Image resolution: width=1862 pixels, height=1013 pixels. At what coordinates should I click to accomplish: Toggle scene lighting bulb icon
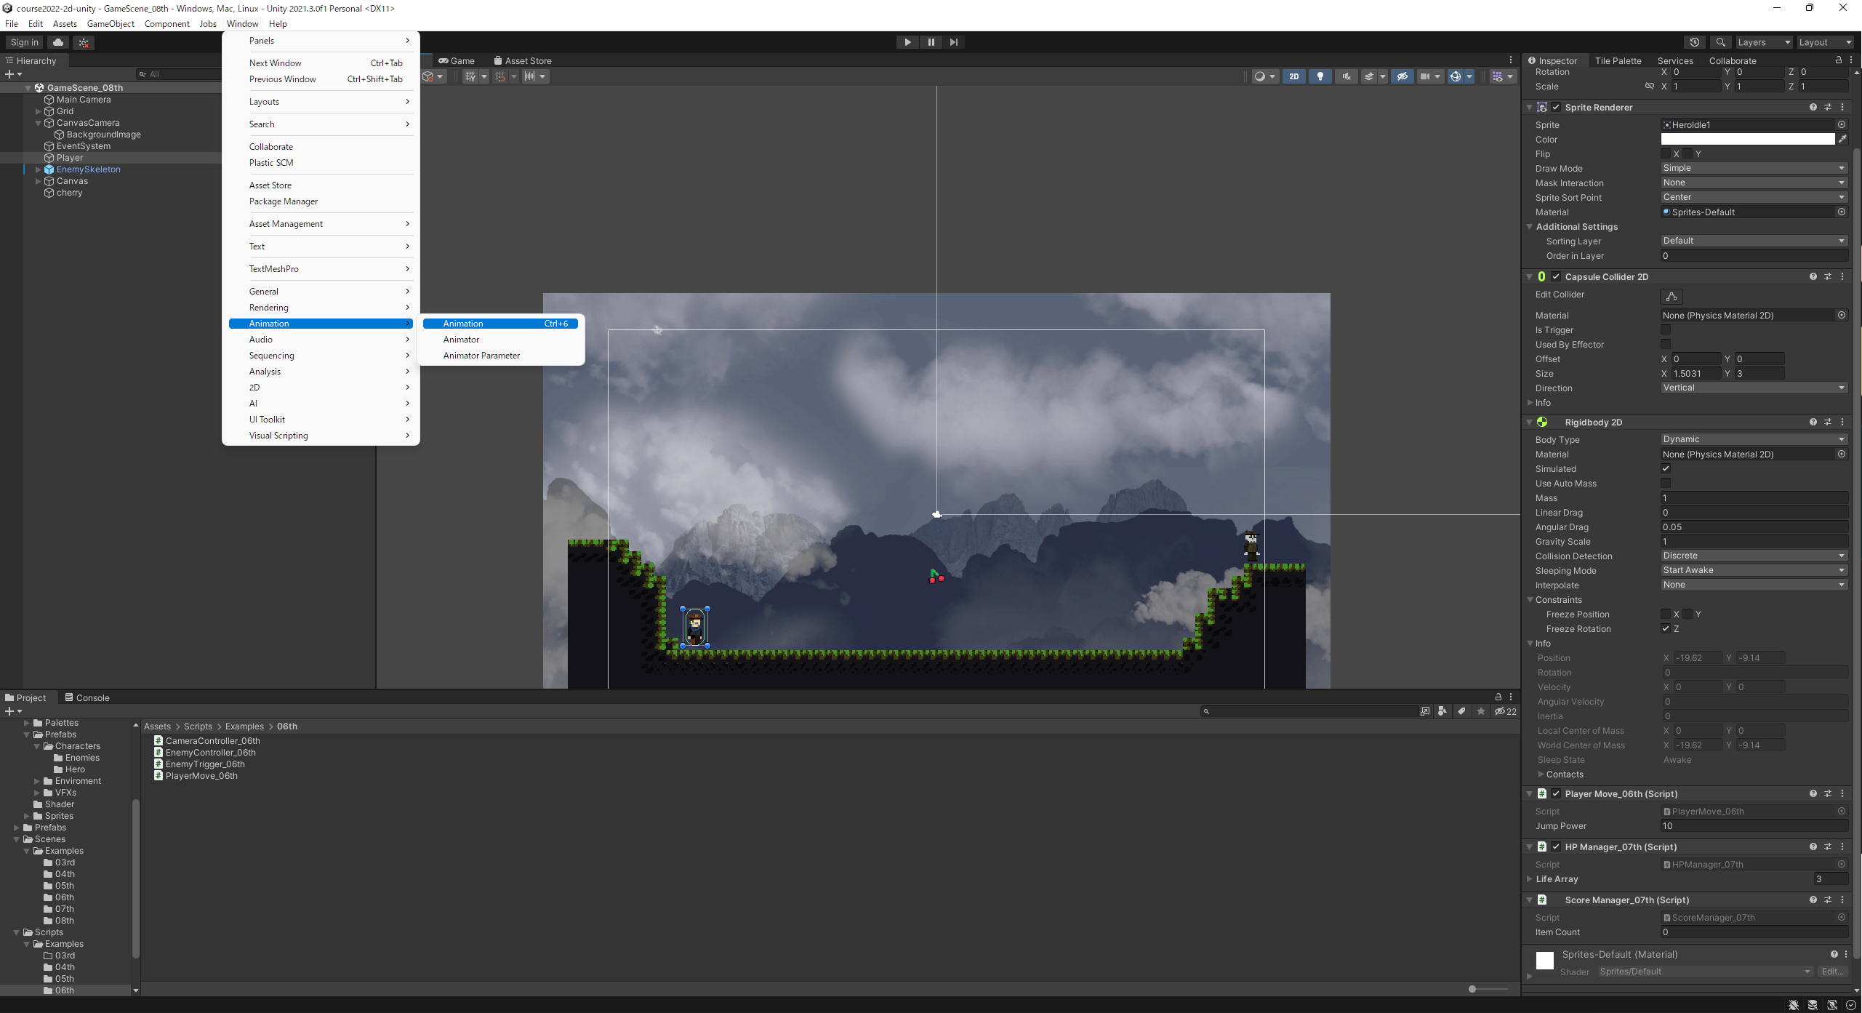click(1320, 76)
